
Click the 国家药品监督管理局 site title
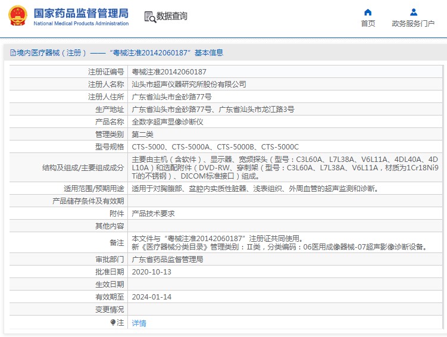tap(80, 13)
